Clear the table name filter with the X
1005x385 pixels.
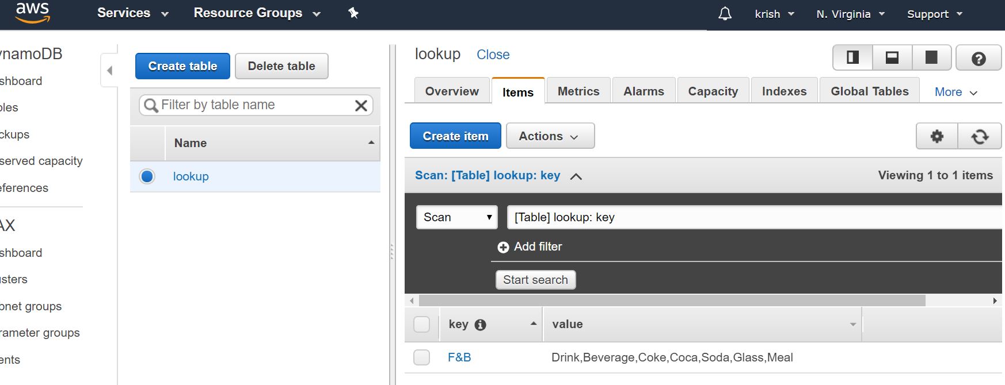[361, 106]
